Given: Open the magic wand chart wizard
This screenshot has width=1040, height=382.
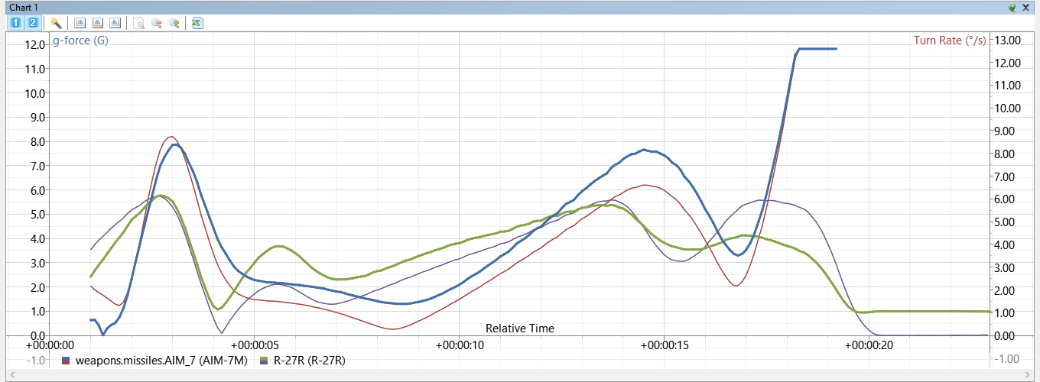Looking at the screenshot, I should 56,22.
